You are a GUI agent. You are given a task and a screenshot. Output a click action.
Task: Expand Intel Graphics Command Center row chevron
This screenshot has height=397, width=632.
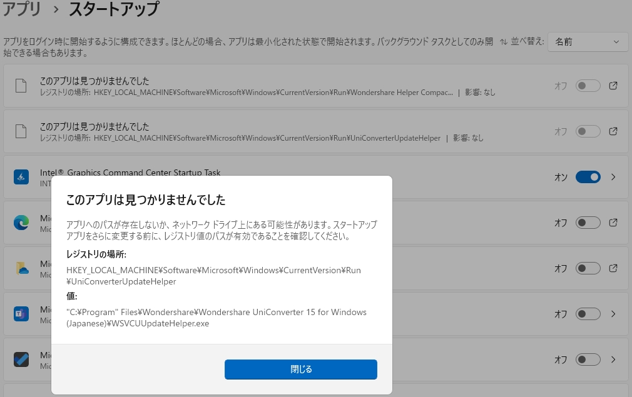pos(613,177)
